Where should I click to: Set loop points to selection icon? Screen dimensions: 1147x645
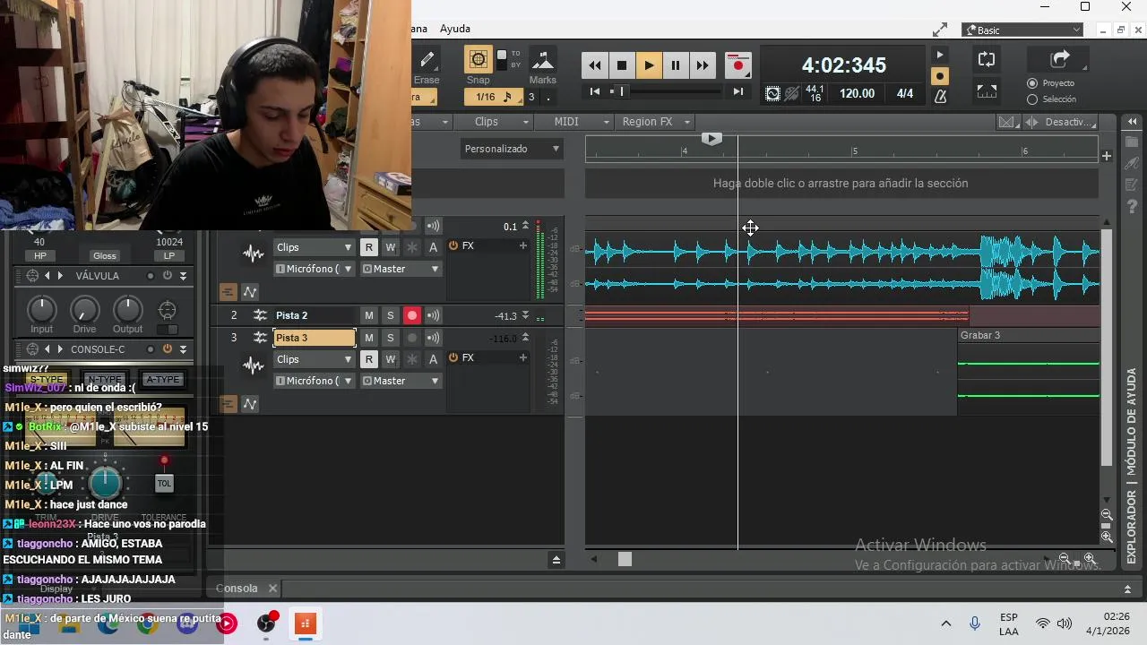coord(987,91)
